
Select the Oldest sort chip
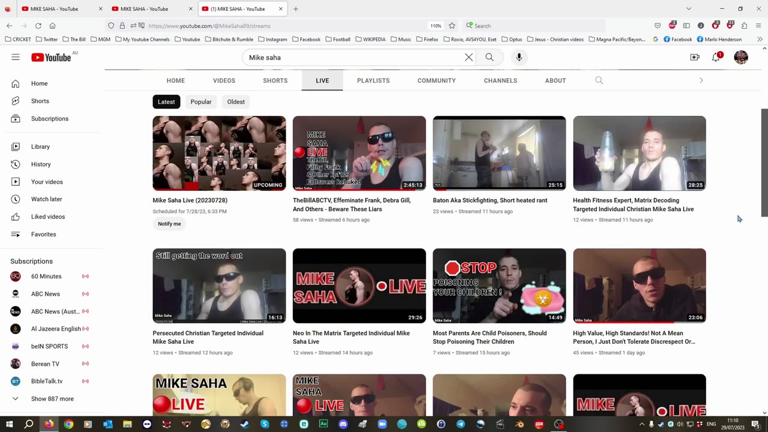click(236, 102)
